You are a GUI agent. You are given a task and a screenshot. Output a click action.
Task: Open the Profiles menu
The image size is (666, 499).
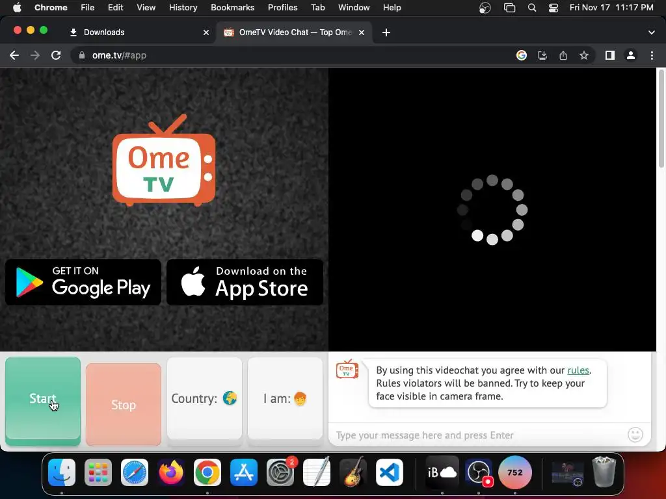click(x=282, y=7)
